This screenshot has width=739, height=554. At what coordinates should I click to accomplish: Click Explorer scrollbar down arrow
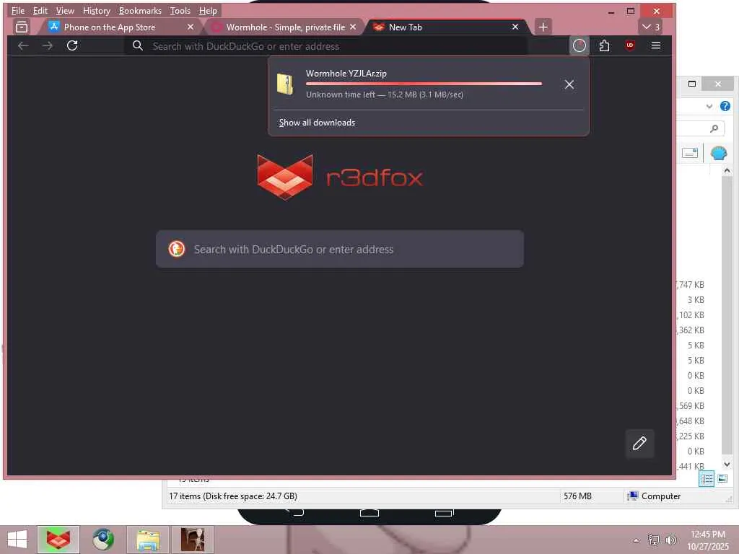(727, 465)
